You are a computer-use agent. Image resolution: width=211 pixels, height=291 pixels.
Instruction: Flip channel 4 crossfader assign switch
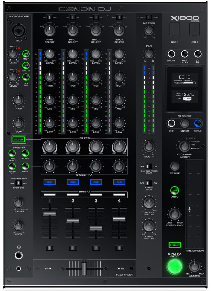coord(119,248)
